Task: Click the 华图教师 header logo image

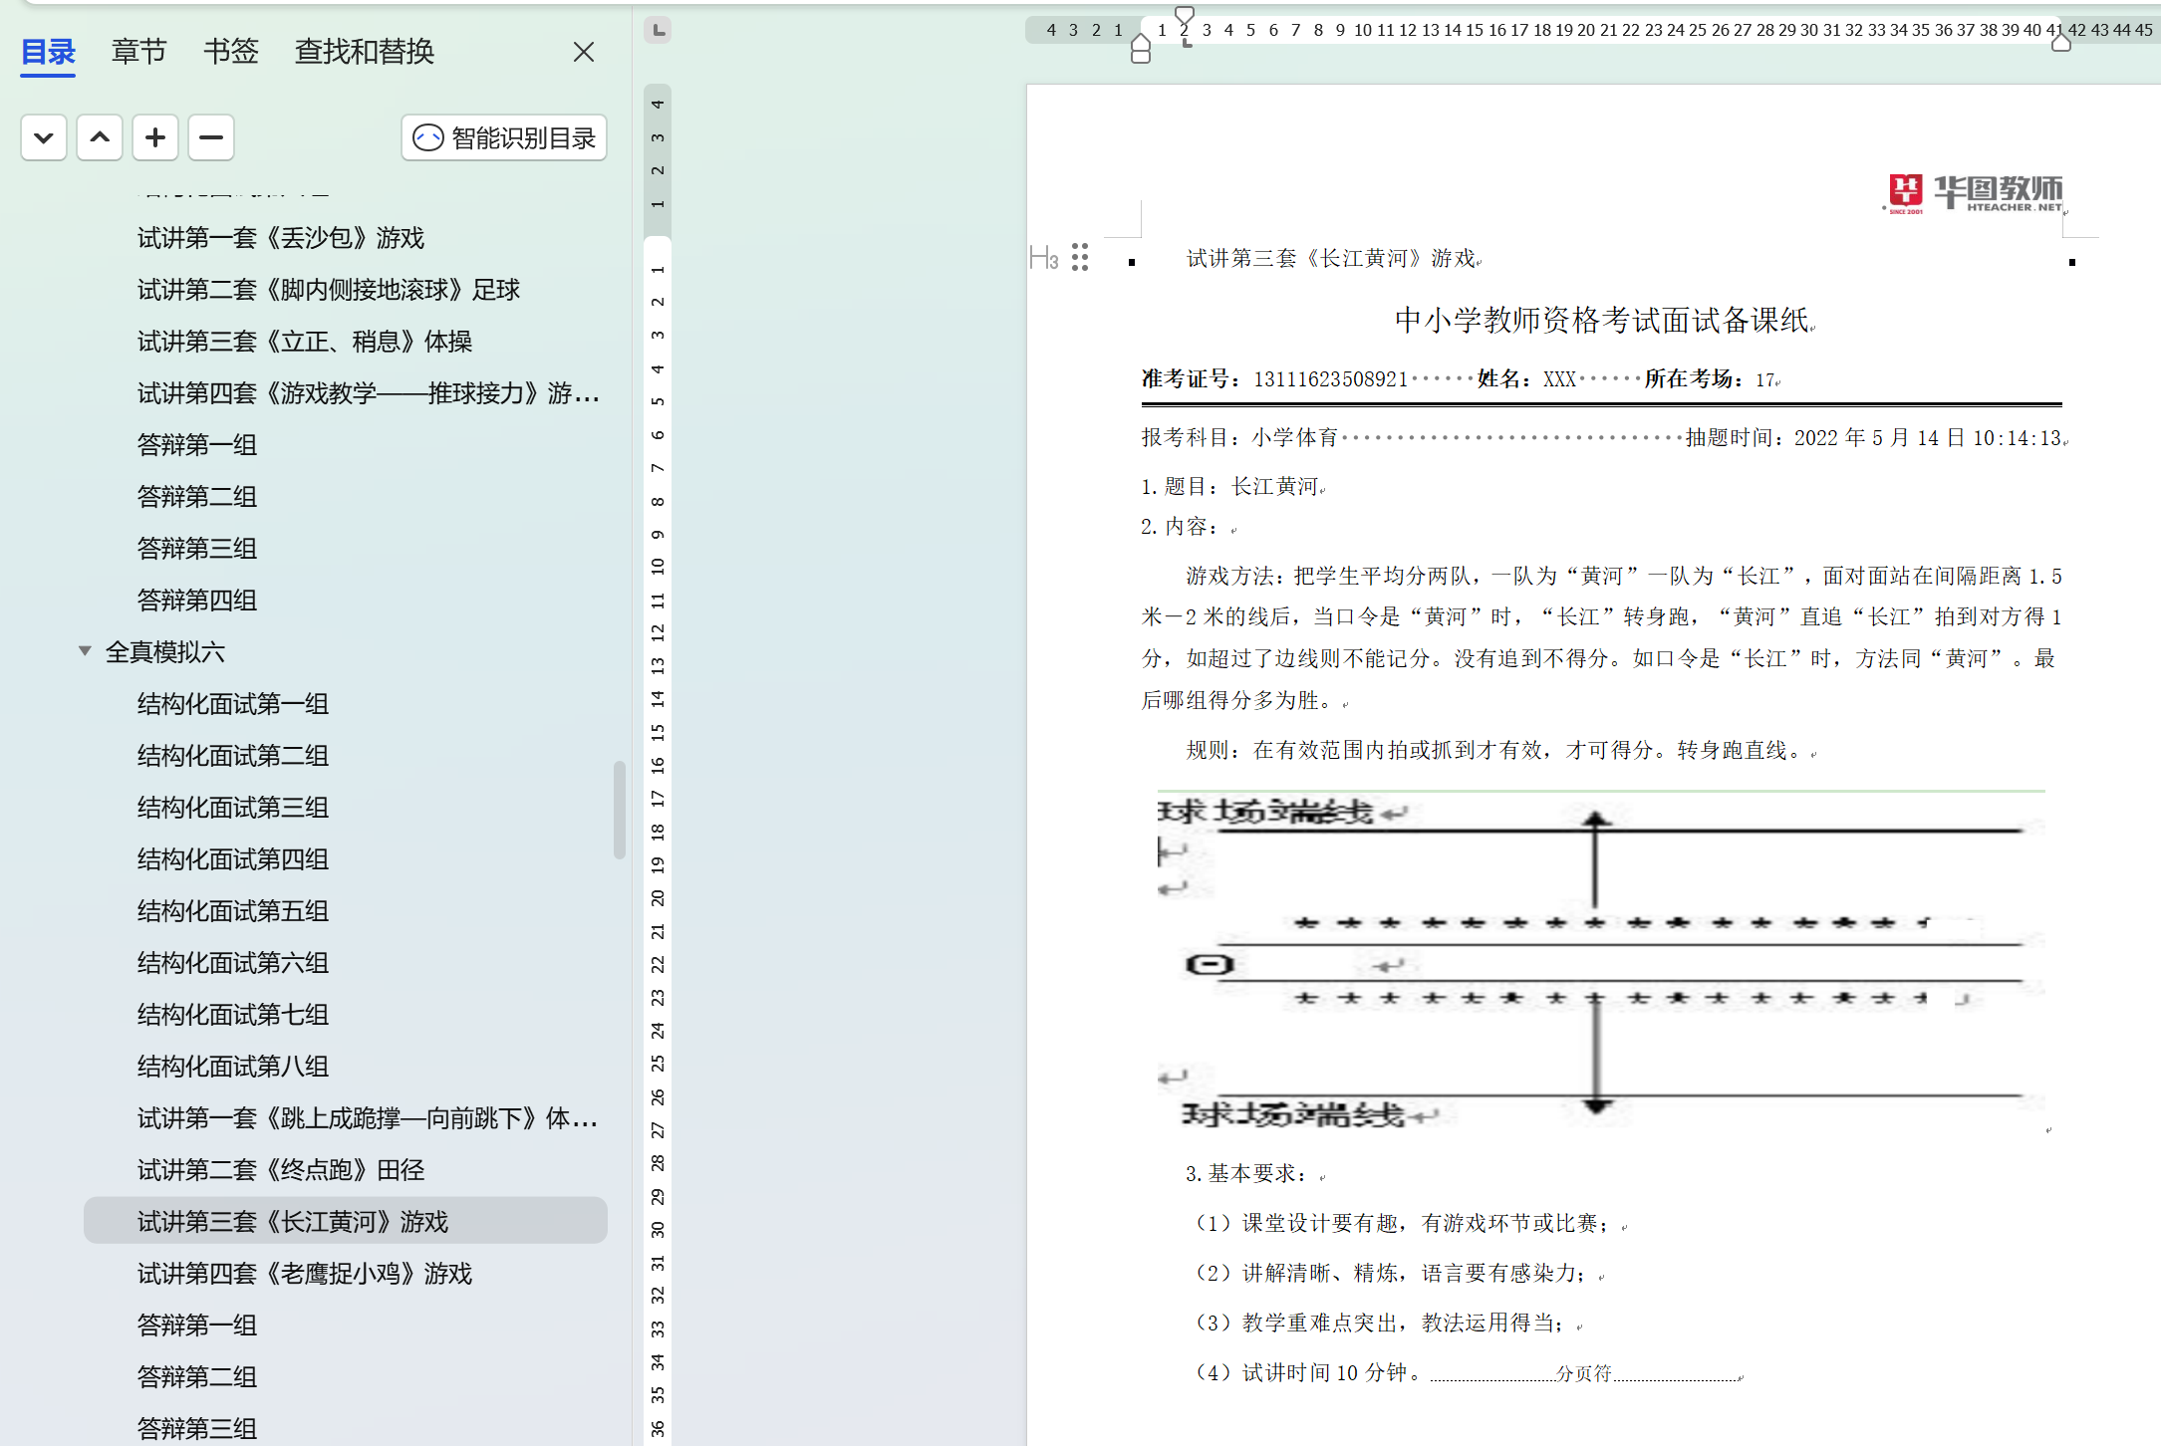Action: pos(1974,193)
